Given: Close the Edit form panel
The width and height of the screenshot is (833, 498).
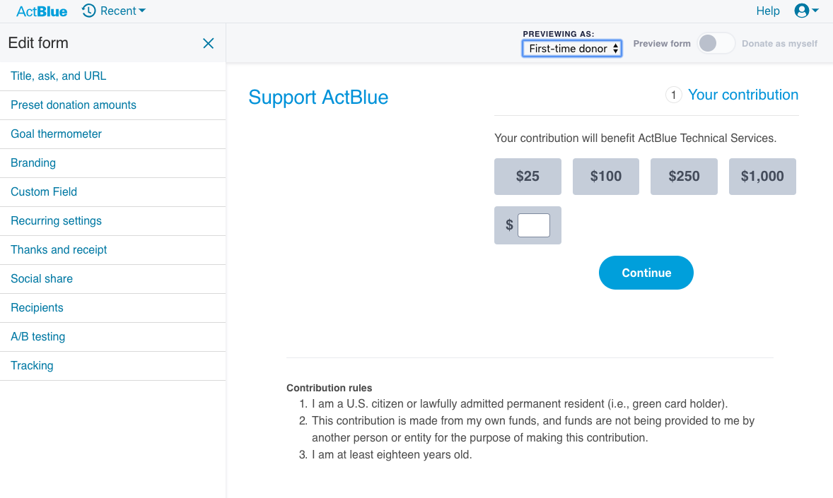Looking at the screenshot, I should [x=208, y=44].
